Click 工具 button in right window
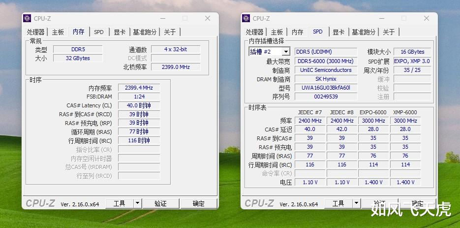The image size is (460, 228). tap(338, 203)
